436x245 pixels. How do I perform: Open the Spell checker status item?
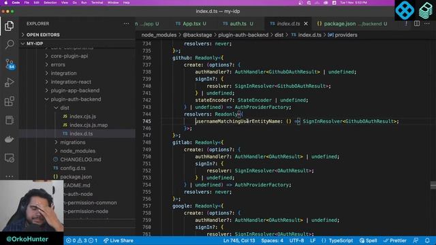[368, 240]
